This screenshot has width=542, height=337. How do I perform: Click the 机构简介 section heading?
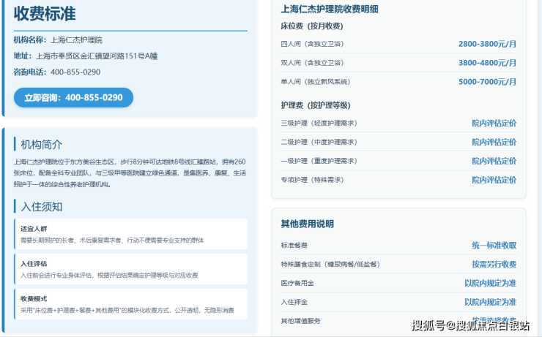pos(42,145)
